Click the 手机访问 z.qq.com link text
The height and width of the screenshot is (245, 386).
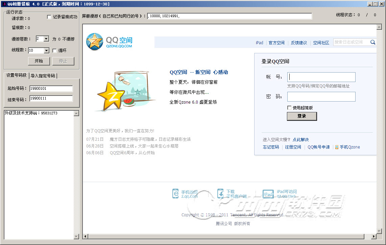[x=189, y=194]
